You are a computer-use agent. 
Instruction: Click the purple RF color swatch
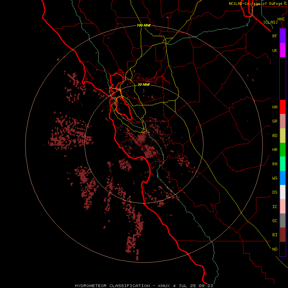coord(283,36)
